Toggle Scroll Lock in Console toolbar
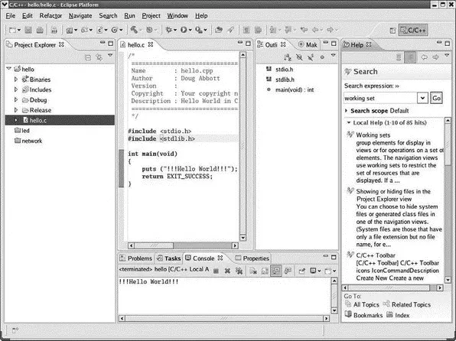 click(265, 271)
